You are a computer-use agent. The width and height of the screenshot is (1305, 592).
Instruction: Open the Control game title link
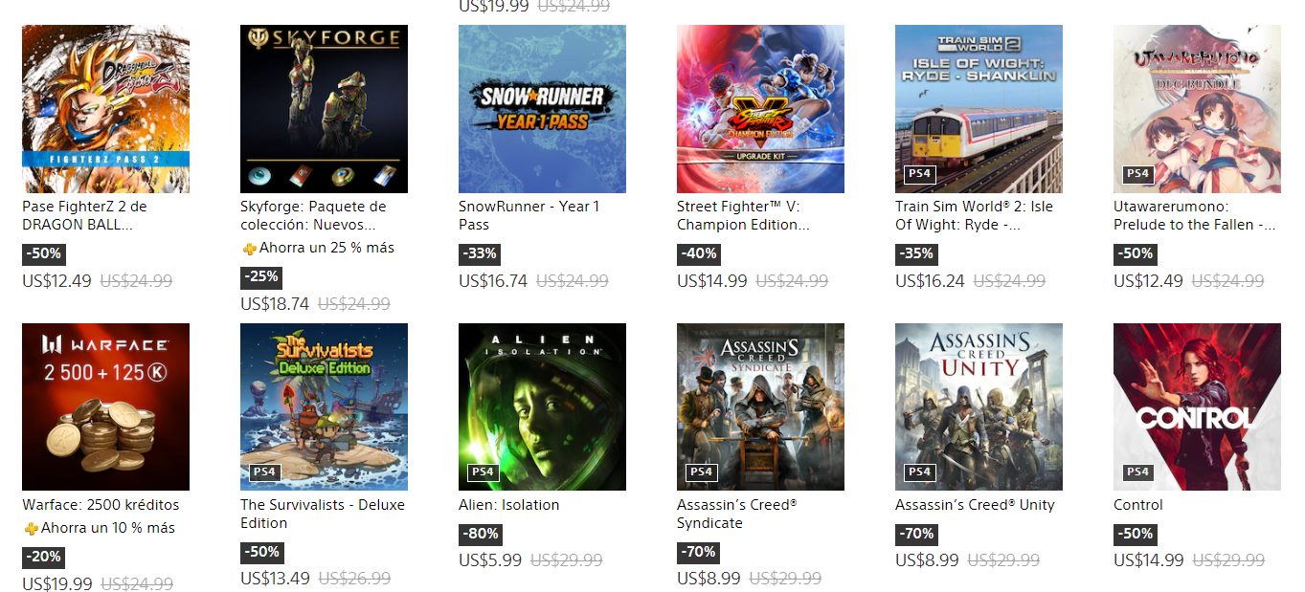(1138, 505)
